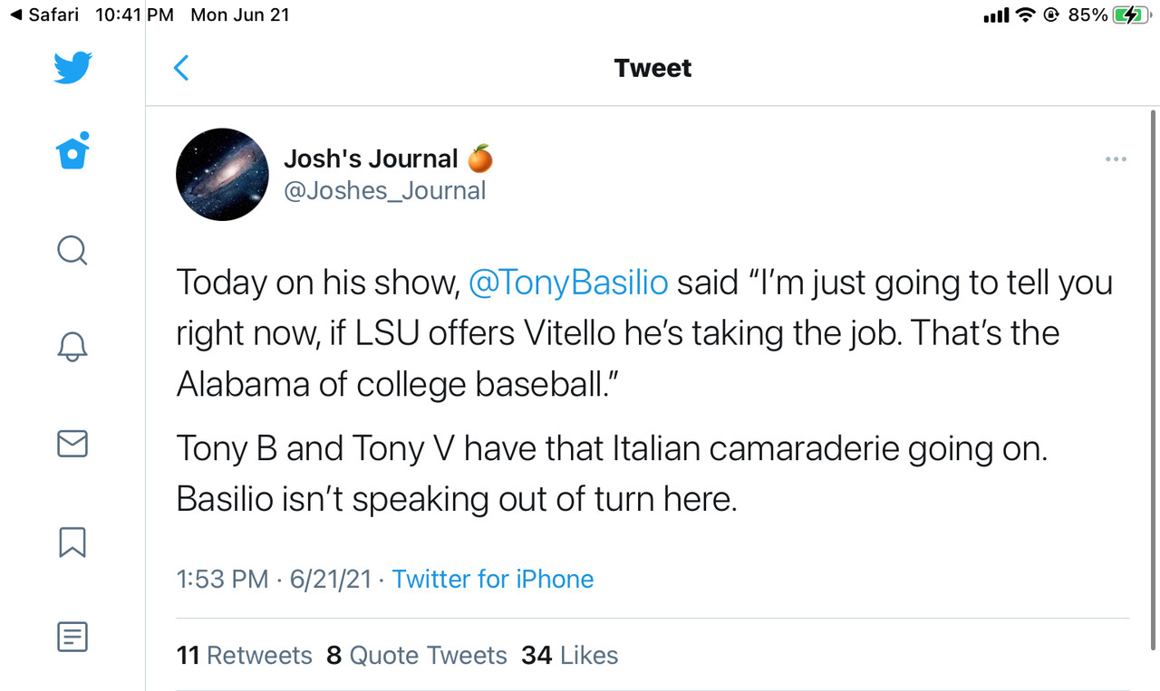Click the Twitter bird logo
Viewport: 1160px width, 691px height.
[x=72, y=68]
